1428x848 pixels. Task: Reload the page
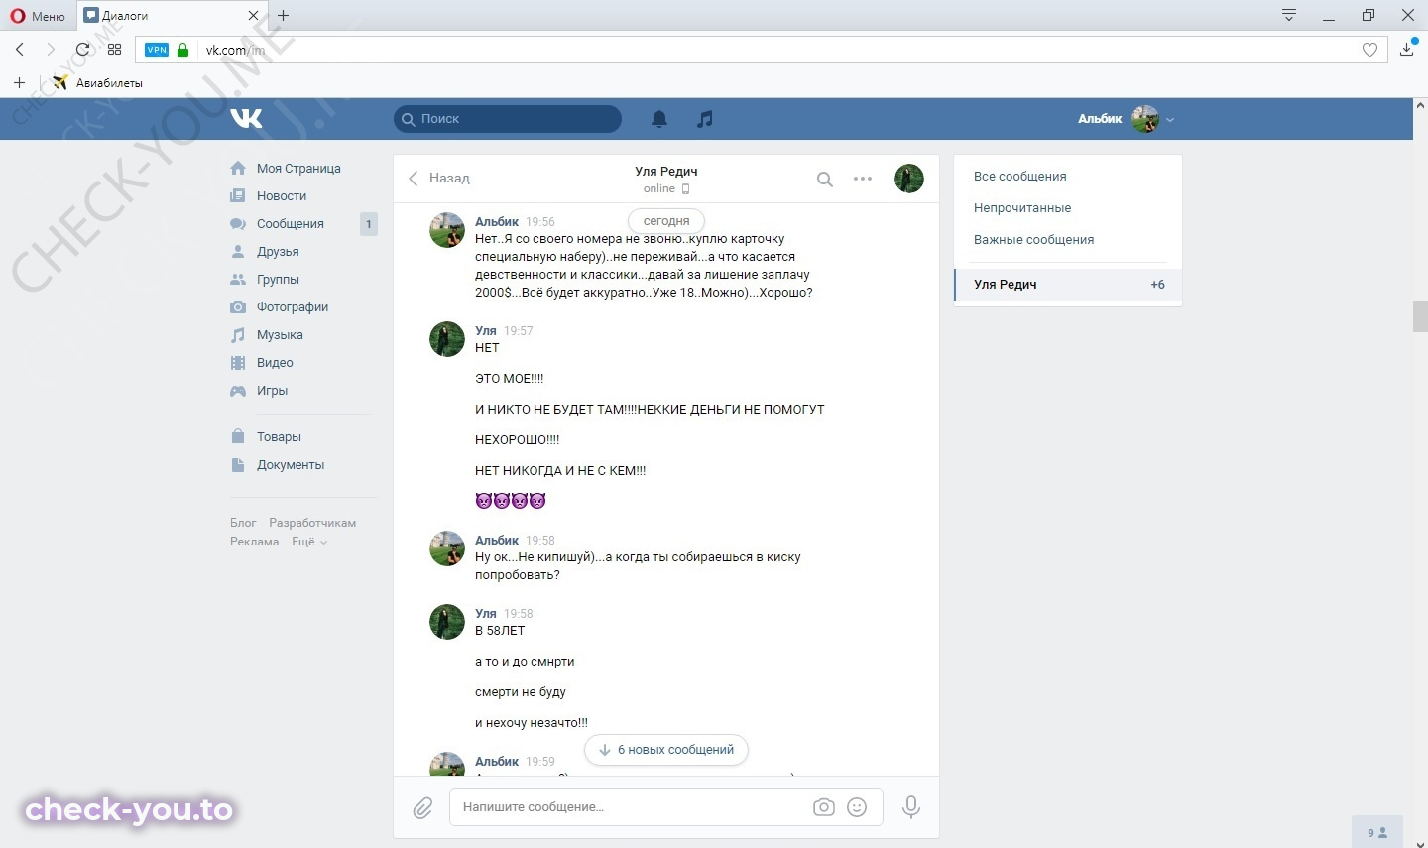point(83,50)
